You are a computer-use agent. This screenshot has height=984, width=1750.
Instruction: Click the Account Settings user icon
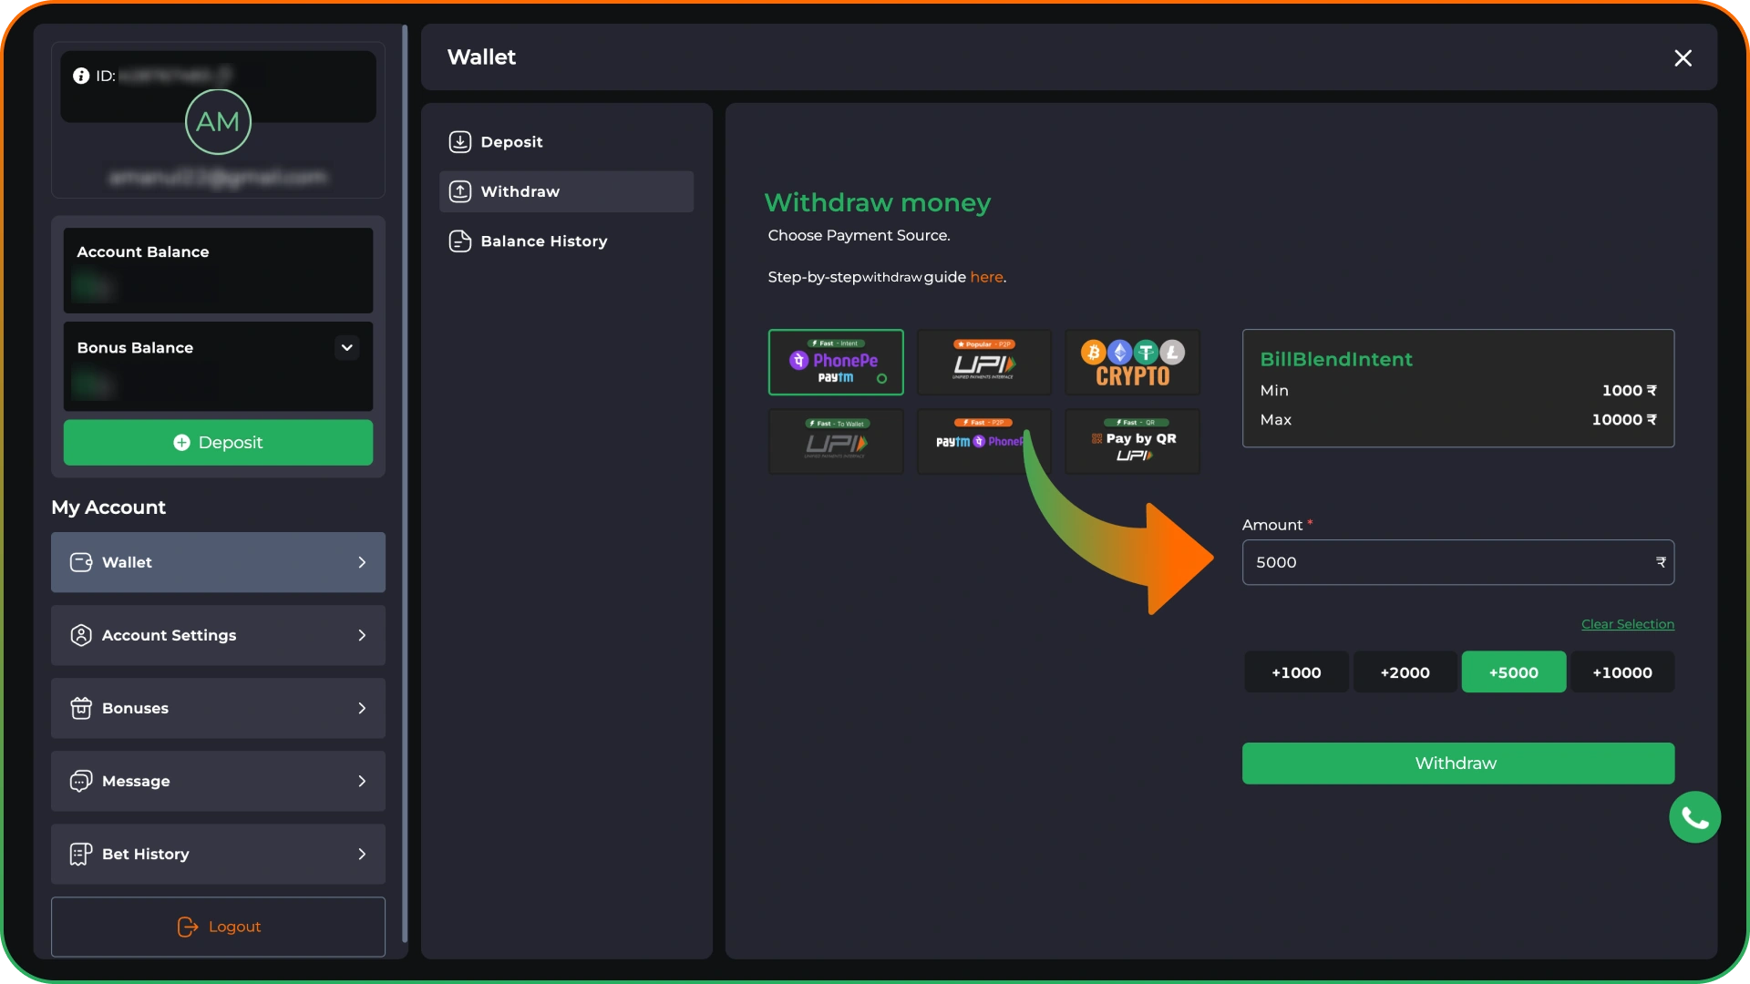[x=81, y=635]
